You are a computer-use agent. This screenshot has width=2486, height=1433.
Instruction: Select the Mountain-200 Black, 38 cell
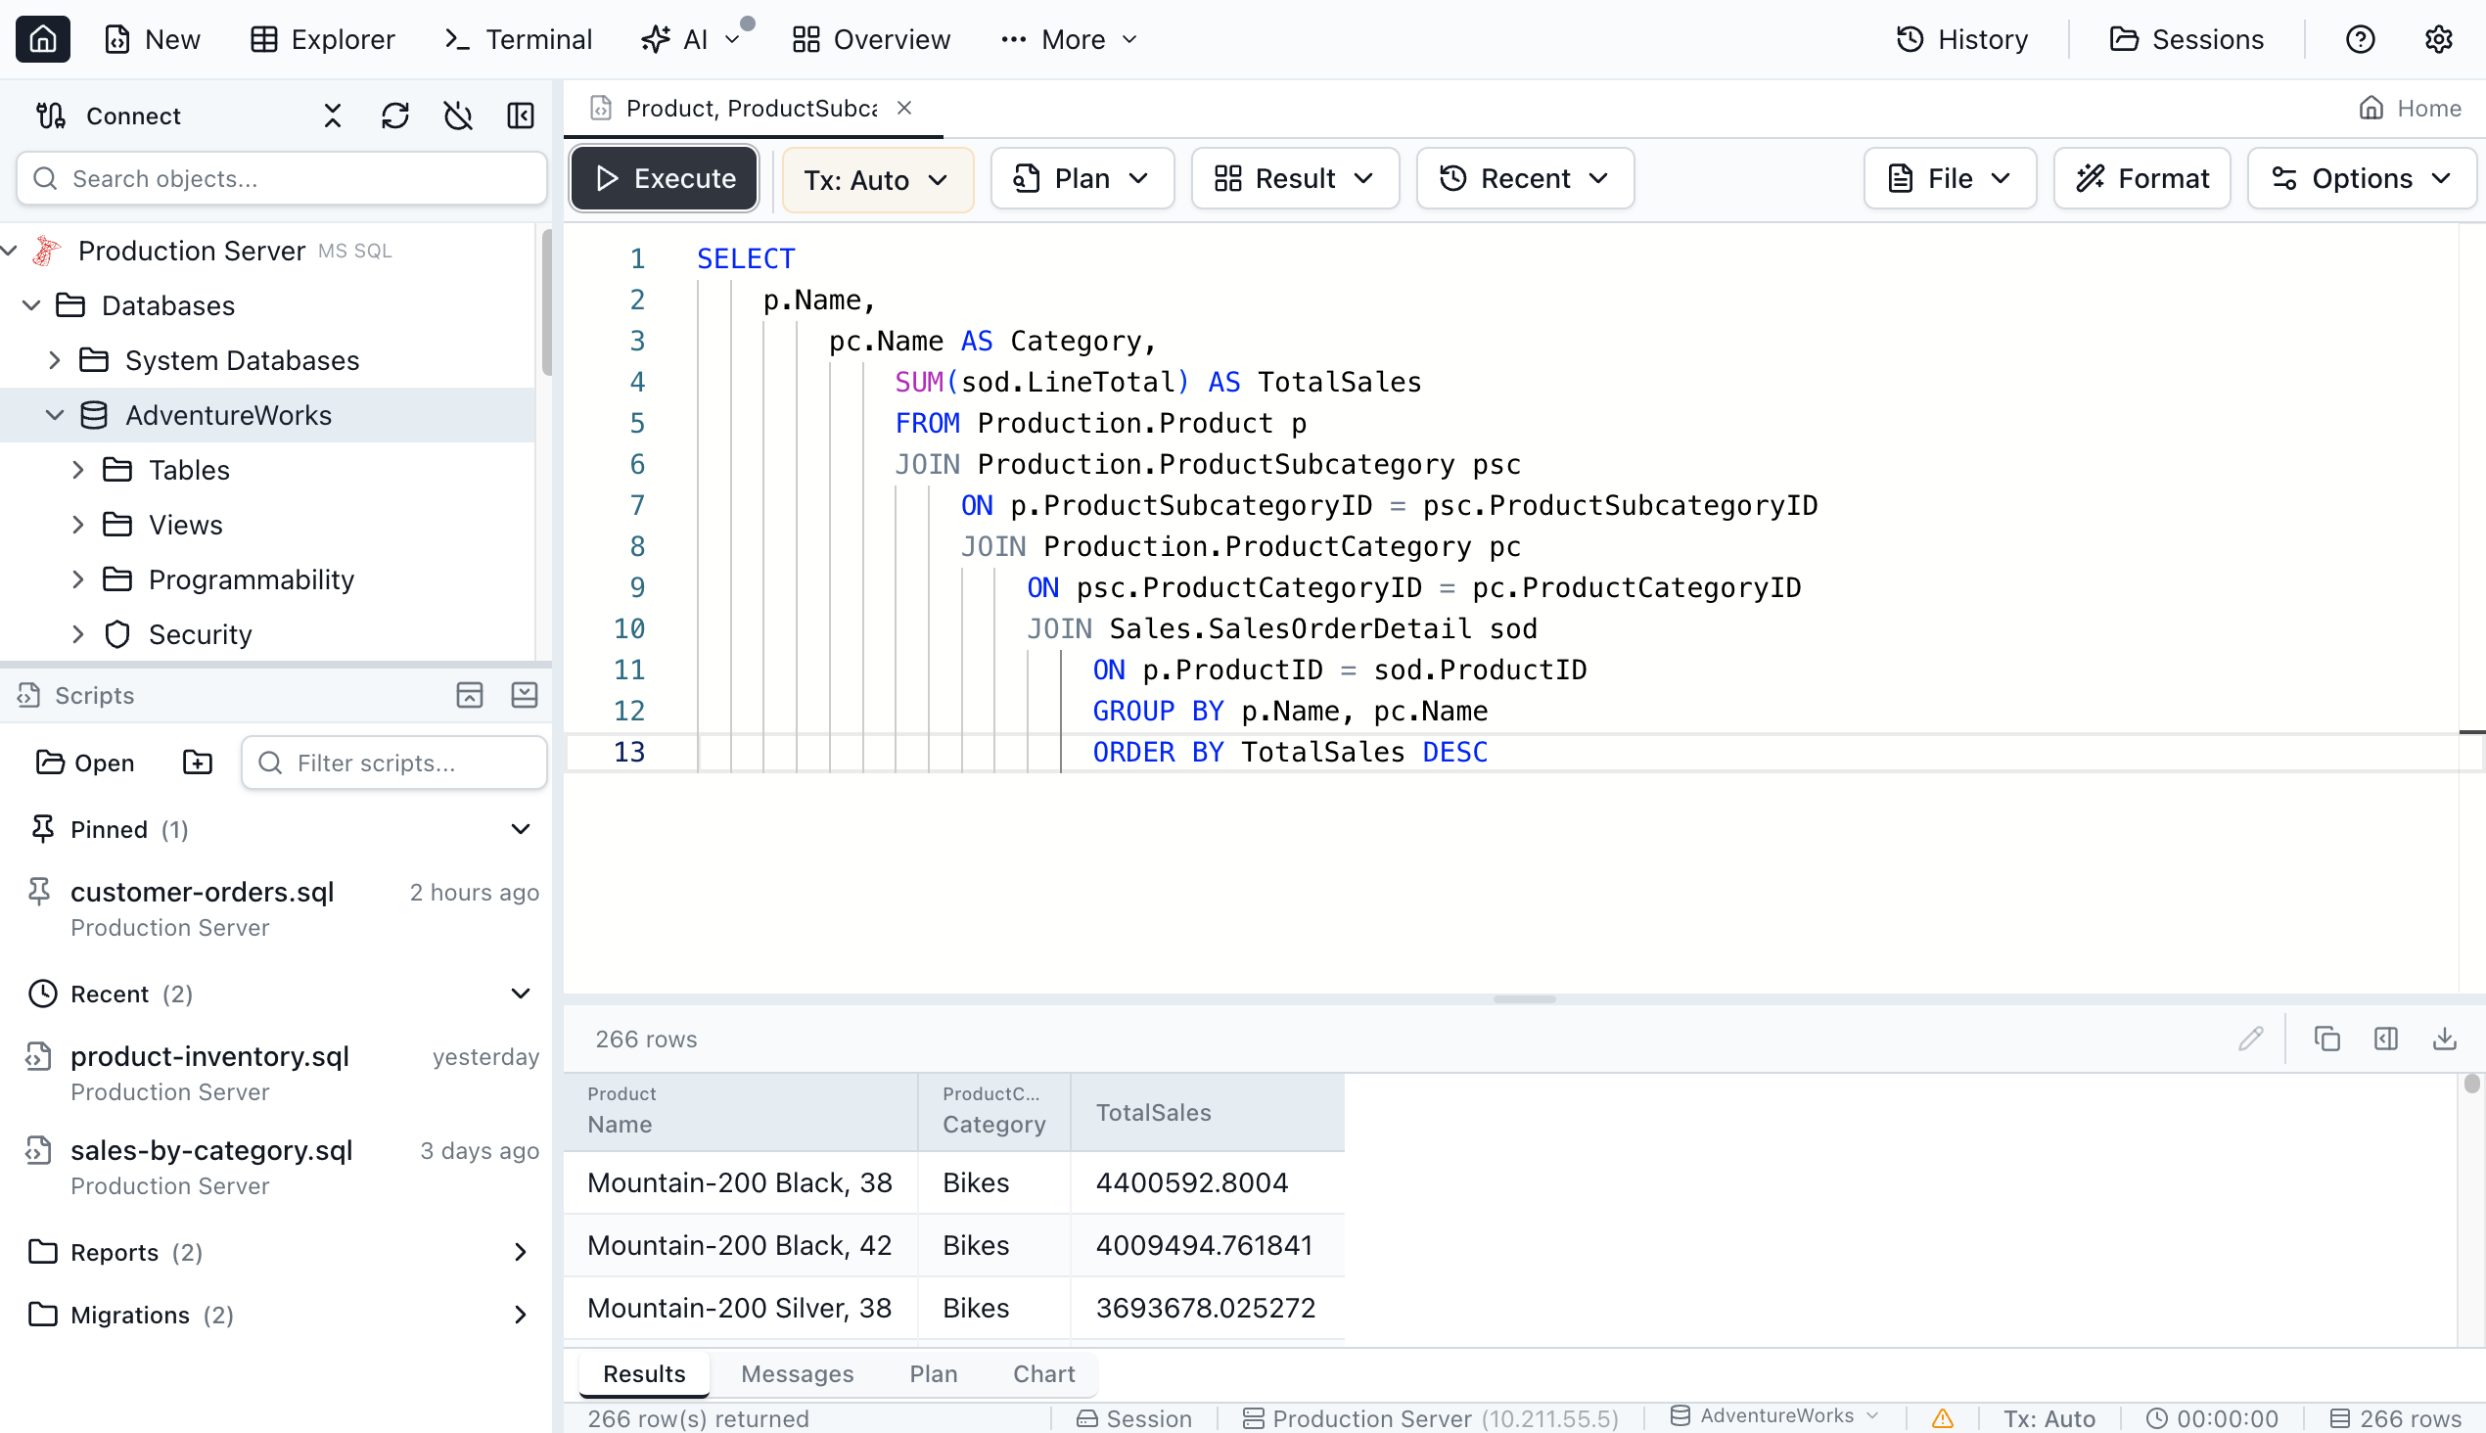(x=741, y=1183)
